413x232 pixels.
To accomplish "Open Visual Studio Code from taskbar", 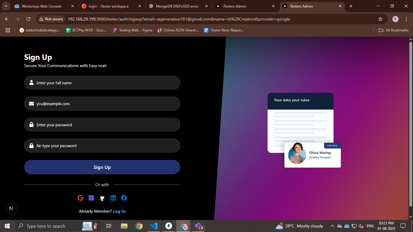I will [x=154, y=226].
